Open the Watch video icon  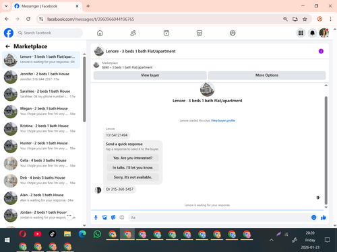pyautogui.click(x=166, y=33)
